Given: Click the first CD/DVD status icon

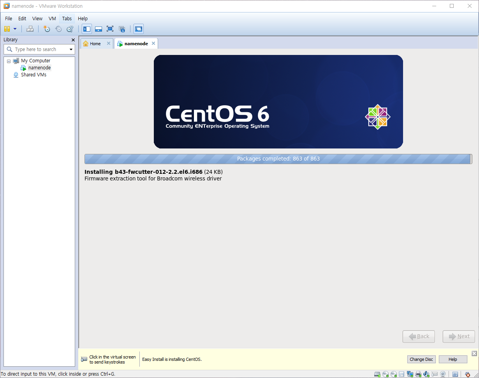Looking at the screenshot, I should 386,374.
